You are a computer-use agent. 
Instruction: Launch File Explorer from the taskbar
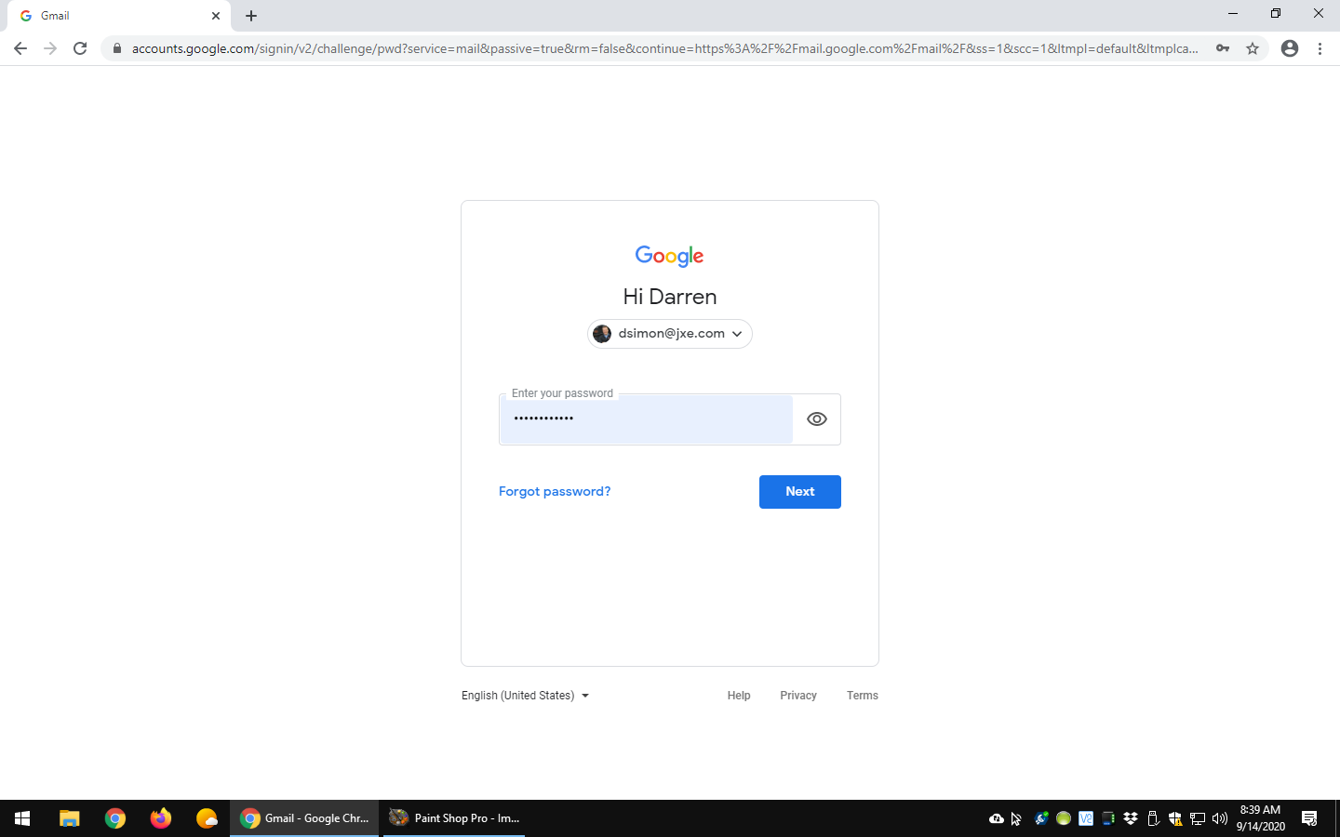pos(70,818)
